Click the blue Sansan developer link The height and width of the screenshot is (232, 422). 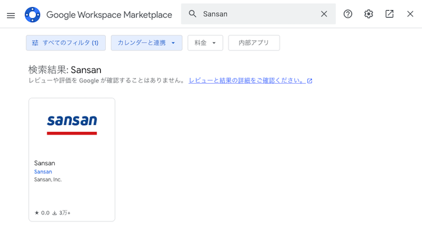click(43, 172)
